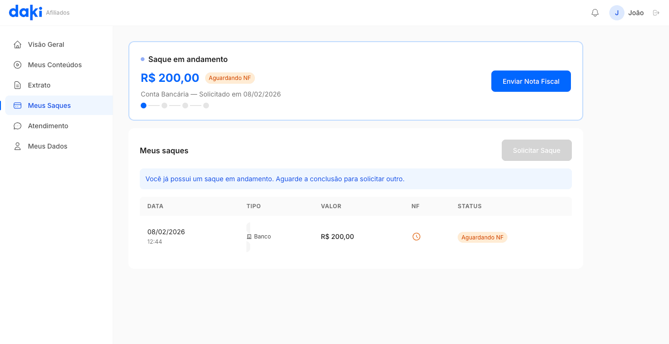669x344 pixels.
Task: Open the Visão Geral menu item
Action: point(59,44)
